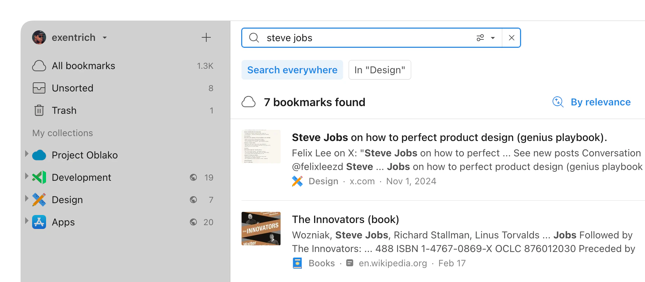This screenshot has height=282, width=645.
Task: Click the 7 bookmarks found heading
Action: [x=314, y=102]
